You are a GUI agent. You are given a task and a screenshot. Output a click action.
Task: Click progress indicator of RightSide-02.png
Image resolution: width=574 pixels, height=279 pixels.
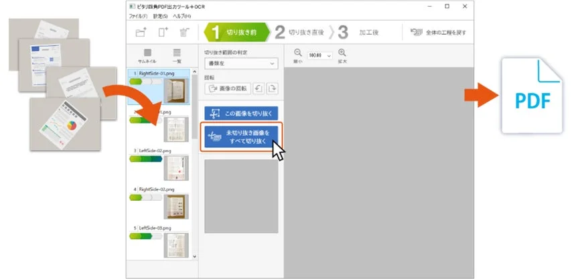click(x=146, y=197)
